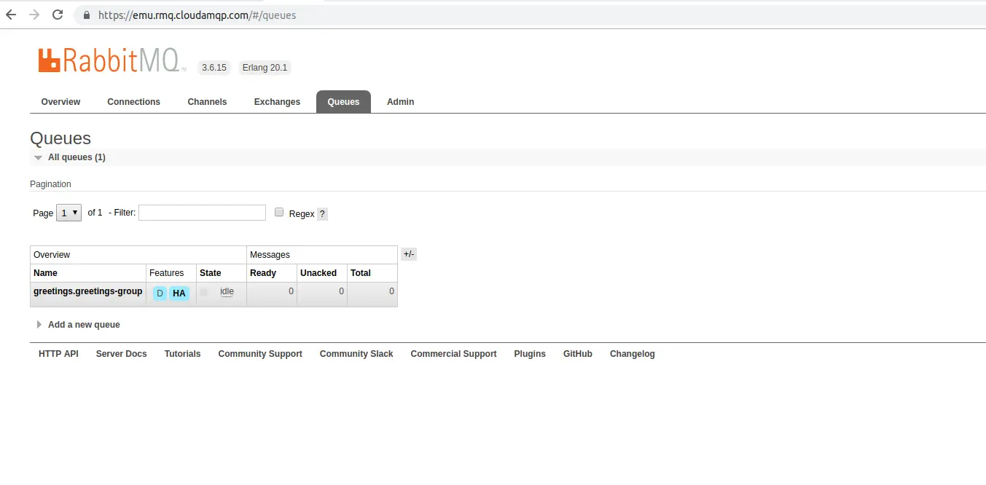Open the greetings.greetings-group queue

(x=87, y=291)
